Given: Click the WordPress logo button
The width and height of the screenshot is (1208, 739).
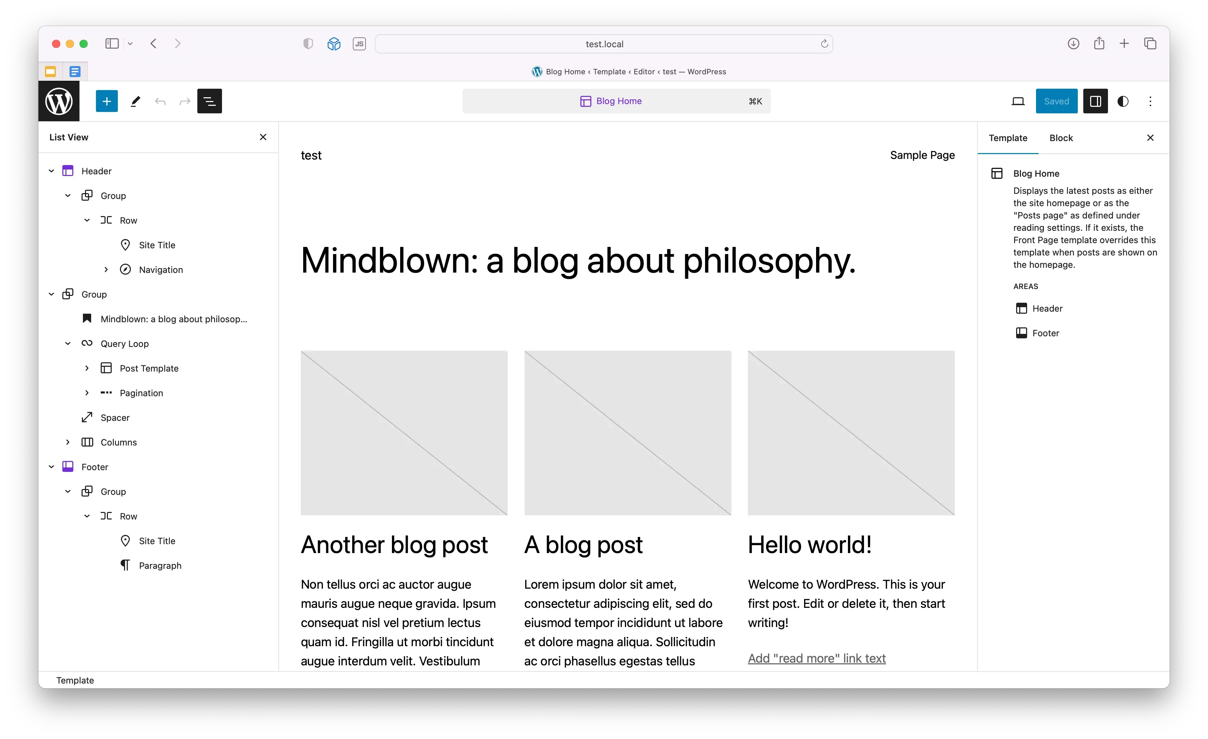Looking at the screenshot, I should click(x=59, y=101).
